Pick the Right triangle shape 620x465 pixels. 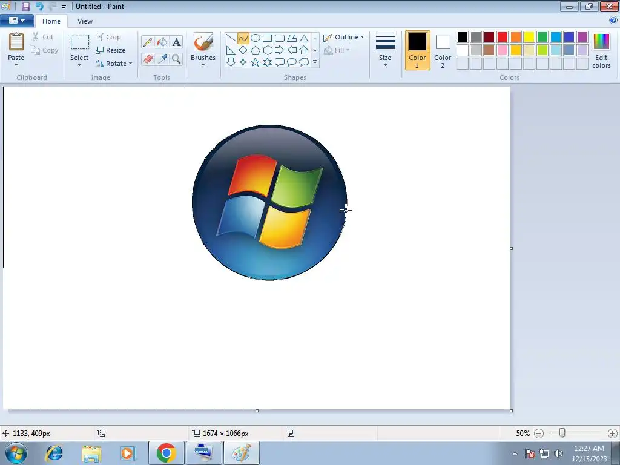pos(231,50)
